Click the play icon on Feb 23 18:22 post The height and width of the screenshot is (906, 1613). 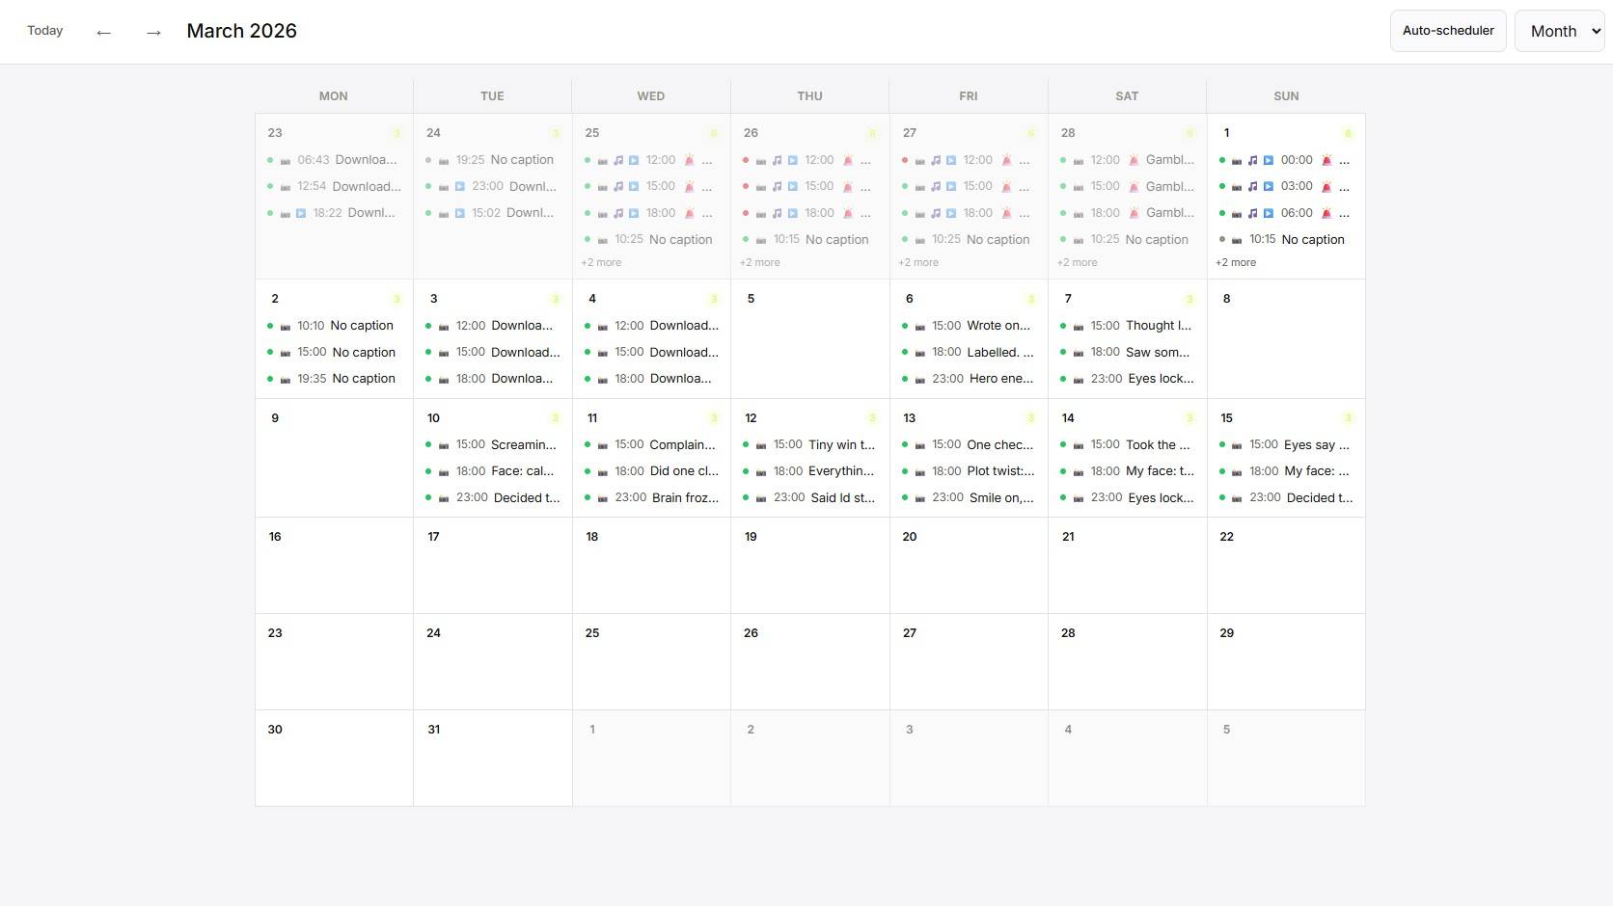301,213
